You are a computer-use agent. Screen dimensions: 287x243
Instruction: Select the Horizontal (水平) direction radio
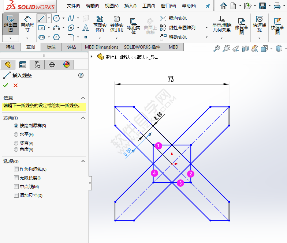16,134
